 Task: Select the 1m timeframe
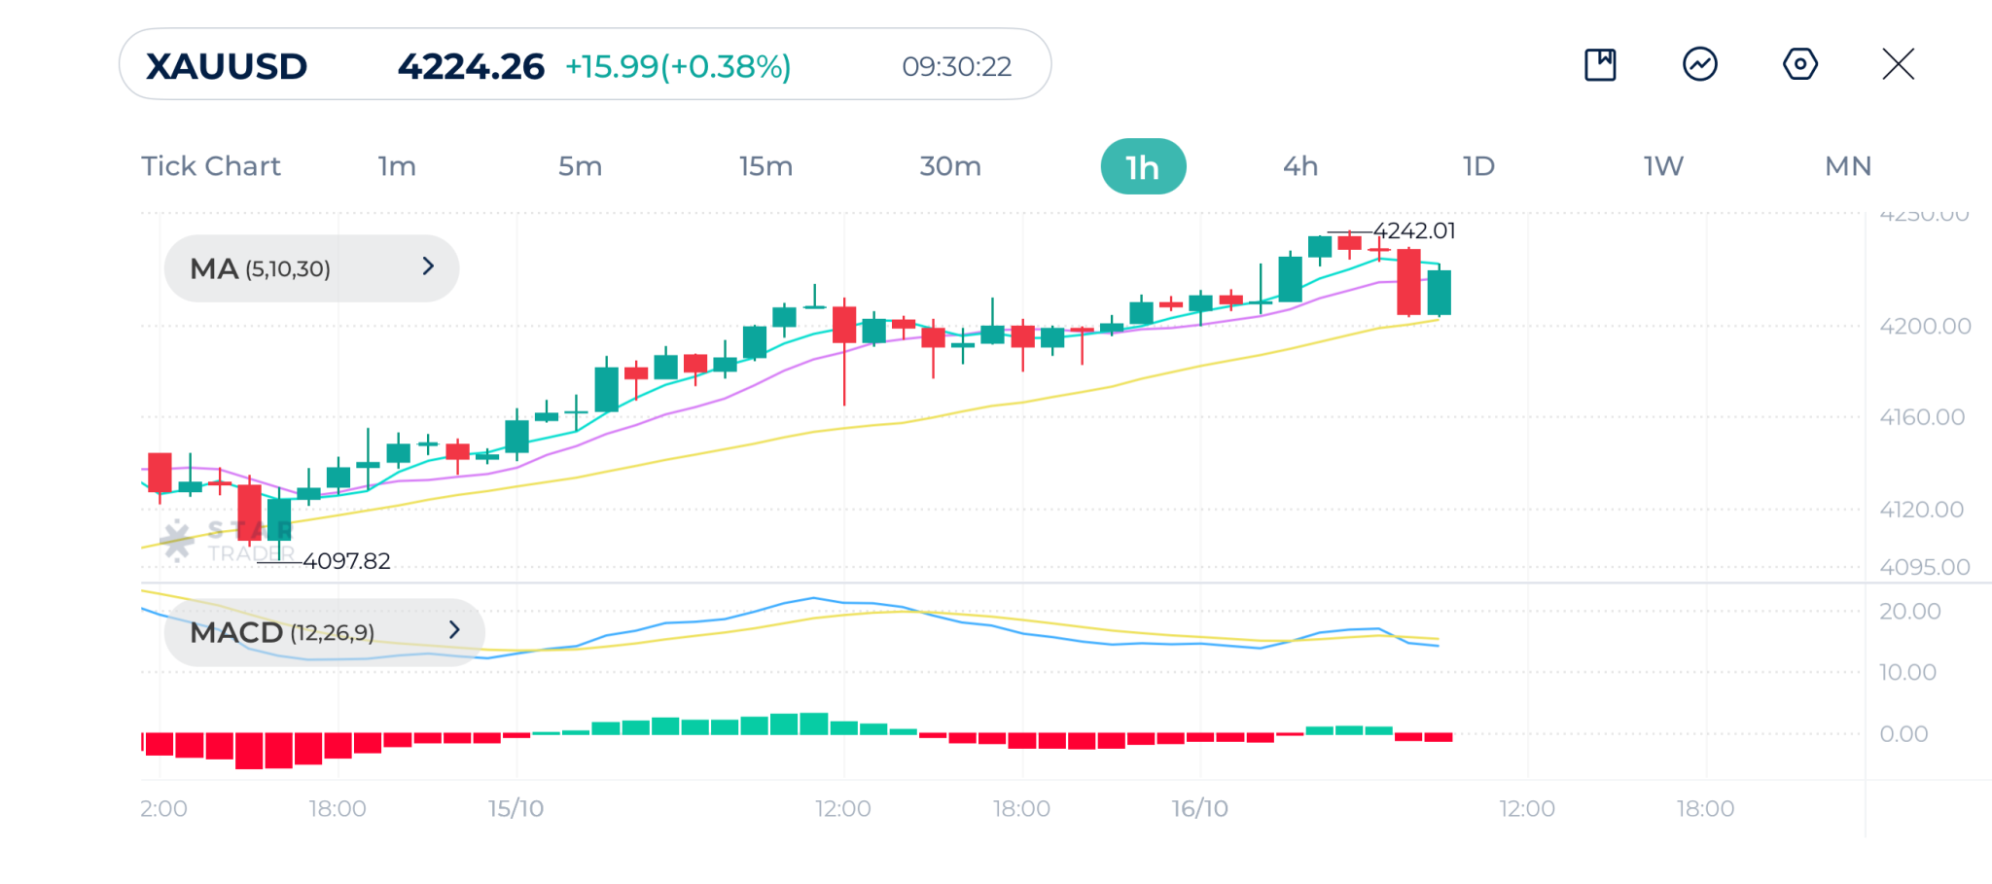397,166
